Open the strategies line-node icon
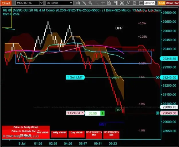This screenshot has height=147, width=179. click(x=128, y=3)
